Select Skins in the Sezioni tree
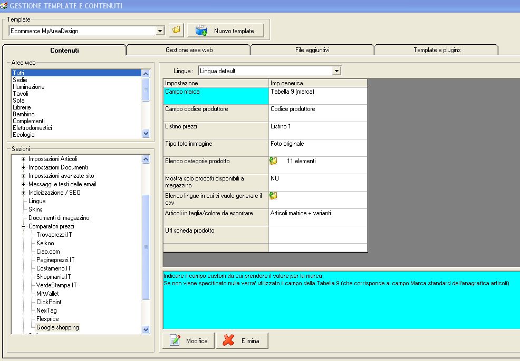520x361 pixels. click(x=35, y=209)
